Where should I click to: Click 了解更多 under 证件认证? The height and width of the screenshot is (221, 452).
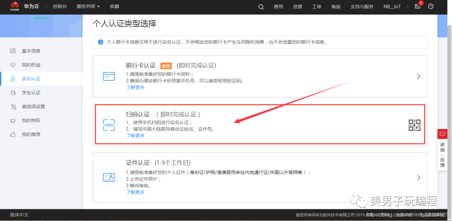135,192
